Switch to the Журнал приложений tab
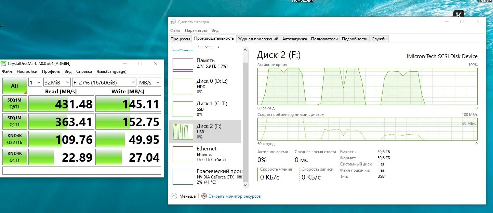 click(258, 39)
